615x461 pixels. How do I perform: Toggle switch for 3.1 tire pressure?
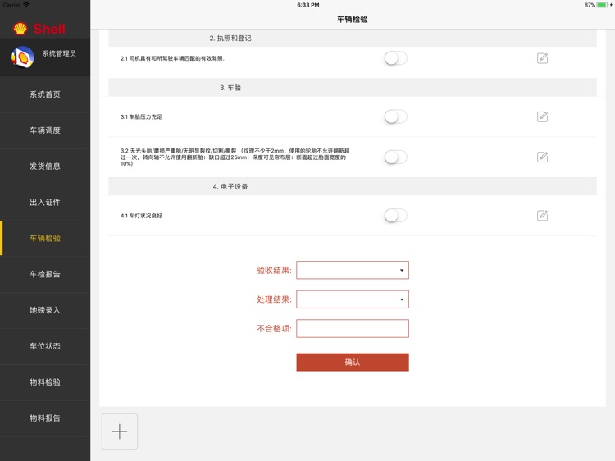396,116
